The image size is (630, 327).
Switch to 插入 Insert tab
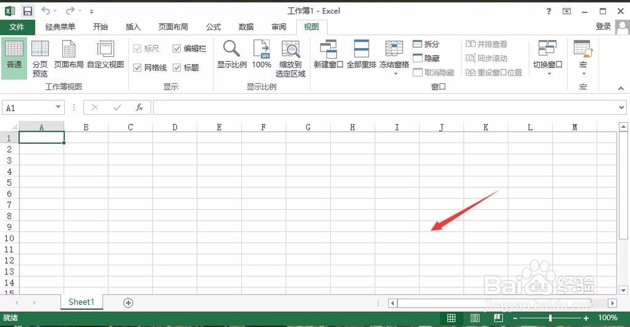(x=133, y=27)
